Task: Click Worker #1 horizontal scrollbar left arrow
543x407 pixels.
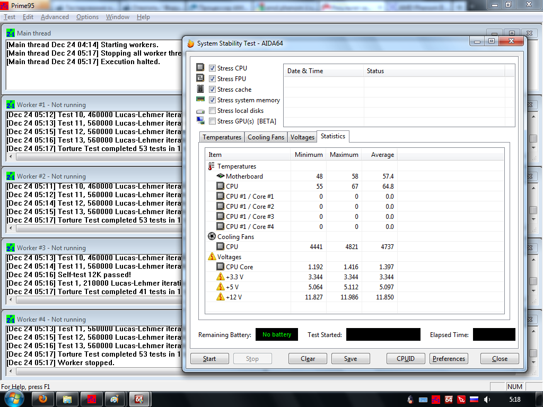Action: click(11, 157)
